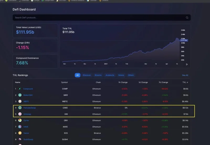Click the $5.93b TVL value for AAVE
This screenshot has height=145, width=210.
pos(185,127)
